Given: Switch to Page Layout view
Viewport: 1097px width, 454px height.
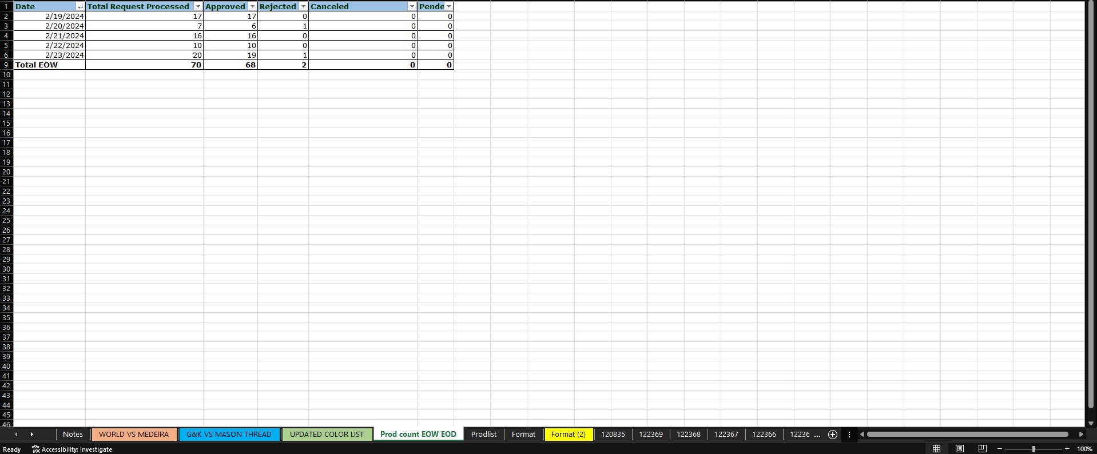Looking at the screenshot, I should [960, 449].
